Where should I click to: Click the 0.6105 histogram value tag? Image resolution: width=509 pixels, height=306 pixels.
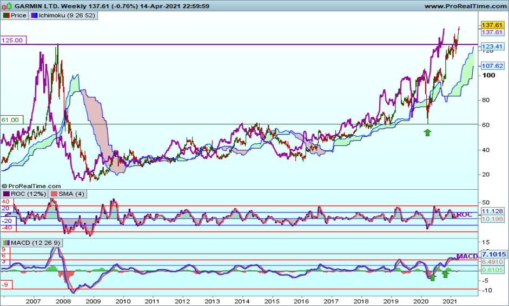(x=492, y=270)
